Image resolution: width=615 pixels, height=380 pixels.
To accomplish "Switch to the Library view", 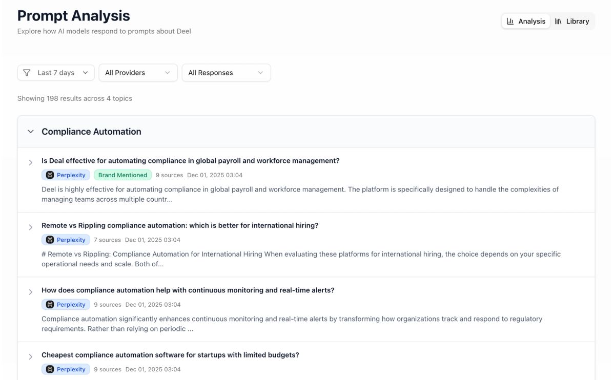I will pos(572,22).
